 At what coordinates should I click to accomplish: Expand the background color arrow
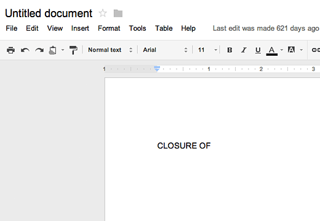pos(302,50)
